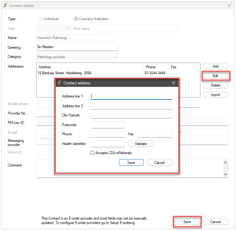Click Save in the Contact address dialog
236x230 pixels.
(x=131, y=163)
